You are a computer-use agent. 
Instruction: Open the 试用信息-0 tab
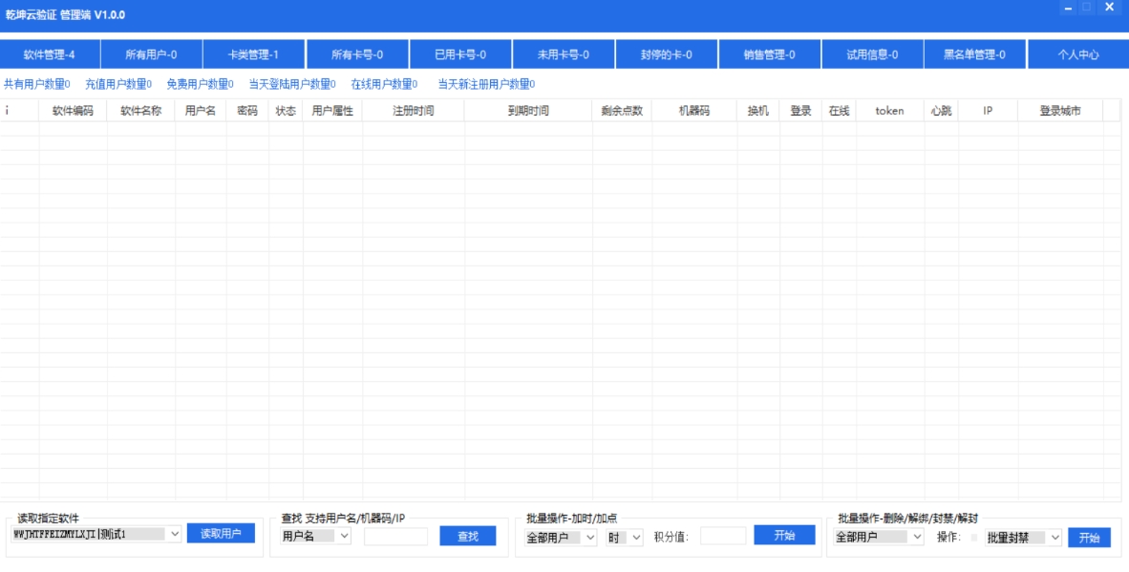[x=872, y=54]
